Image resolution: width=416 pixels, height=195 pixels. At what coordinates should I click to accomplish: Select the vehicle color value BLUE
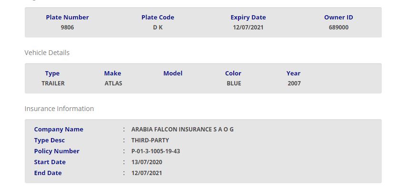click(x=234, y=84)
